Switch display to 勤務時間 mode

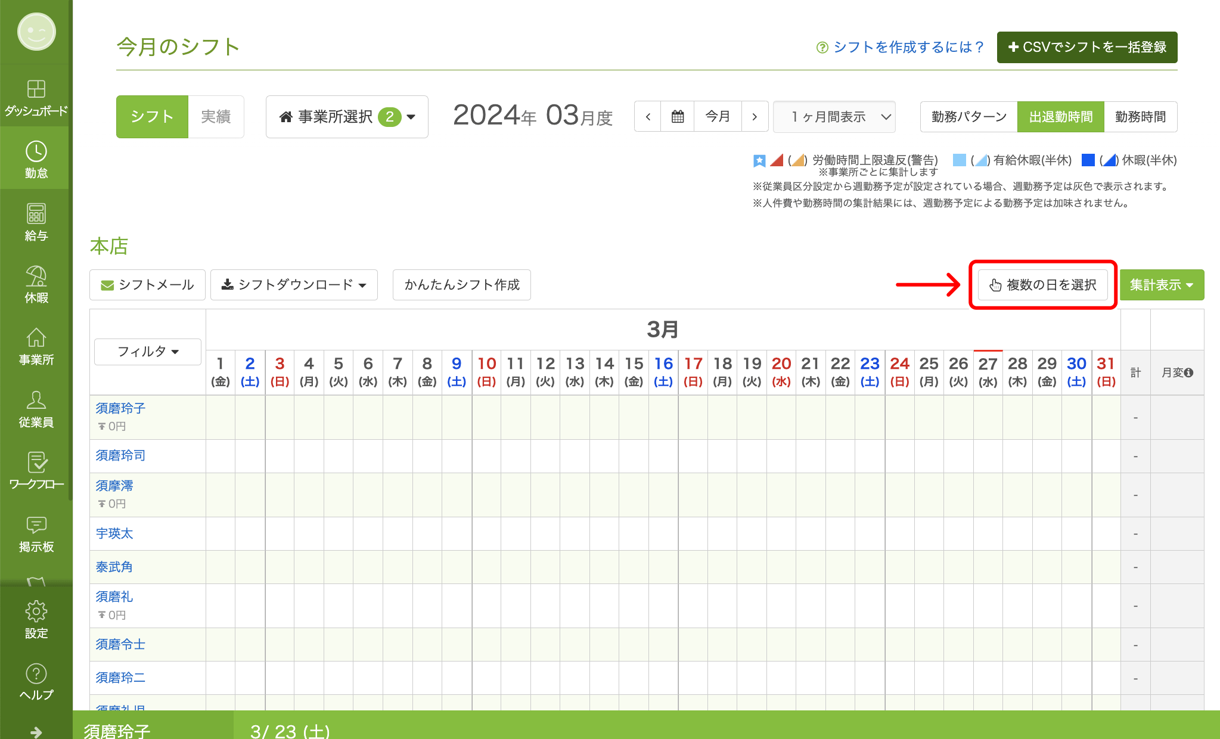[x=1140, y=117]
